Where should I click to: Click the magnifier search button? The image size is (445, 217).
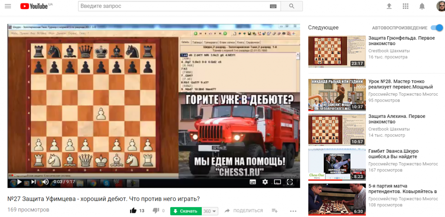[x=291, y=6]
